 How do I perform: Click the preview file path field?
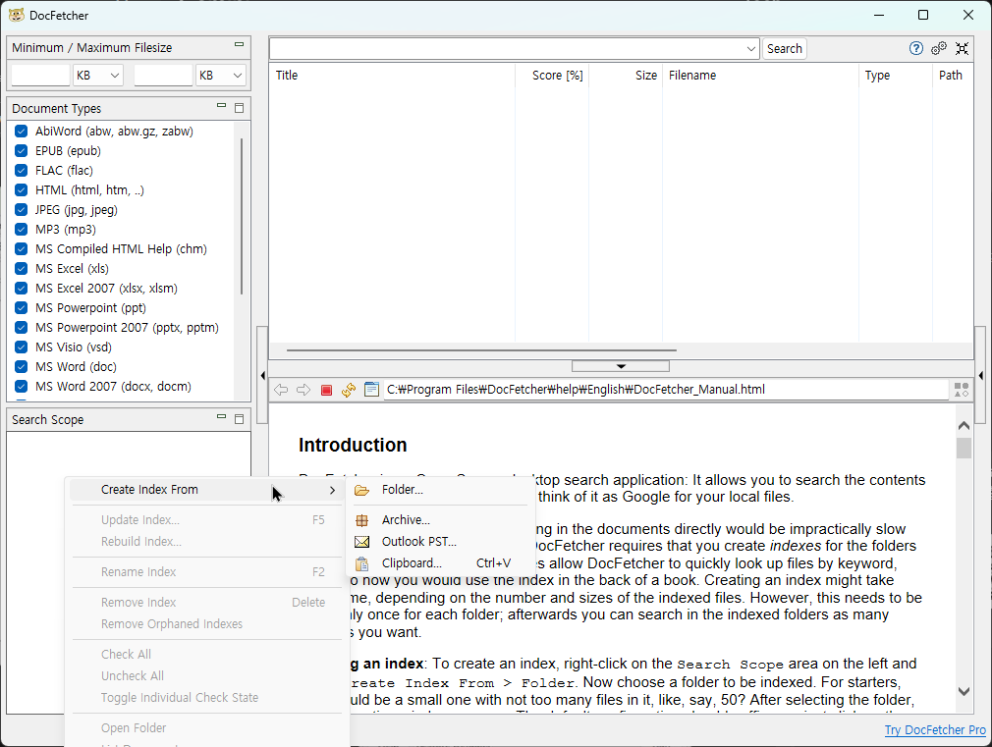tap(666, 390)
